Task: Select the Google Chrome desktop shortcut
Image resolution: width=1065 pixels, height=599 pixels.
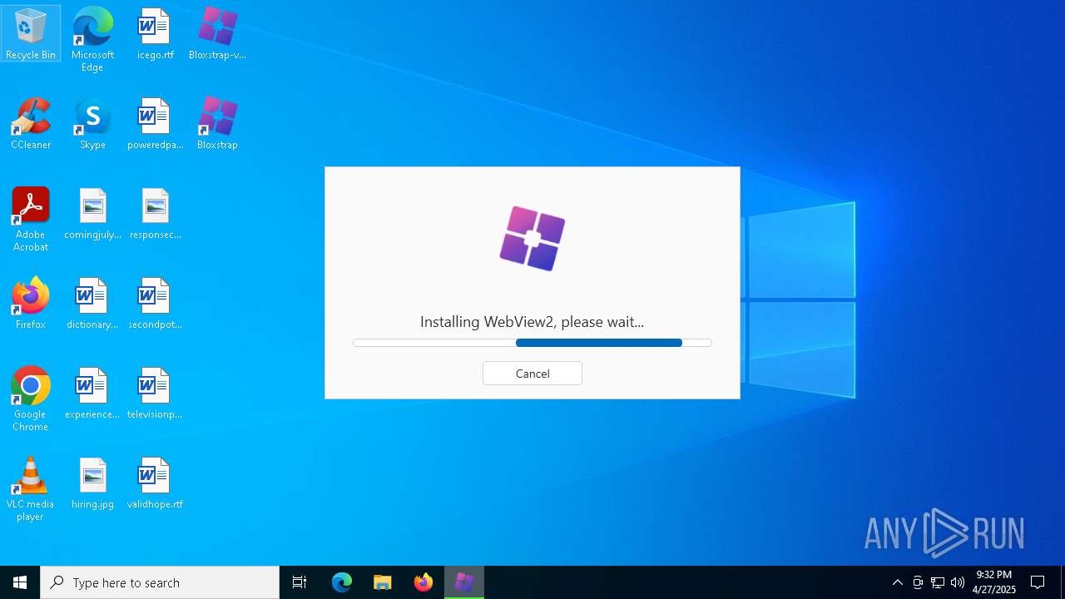Action: pyautogui.click(x=31, y=399)
